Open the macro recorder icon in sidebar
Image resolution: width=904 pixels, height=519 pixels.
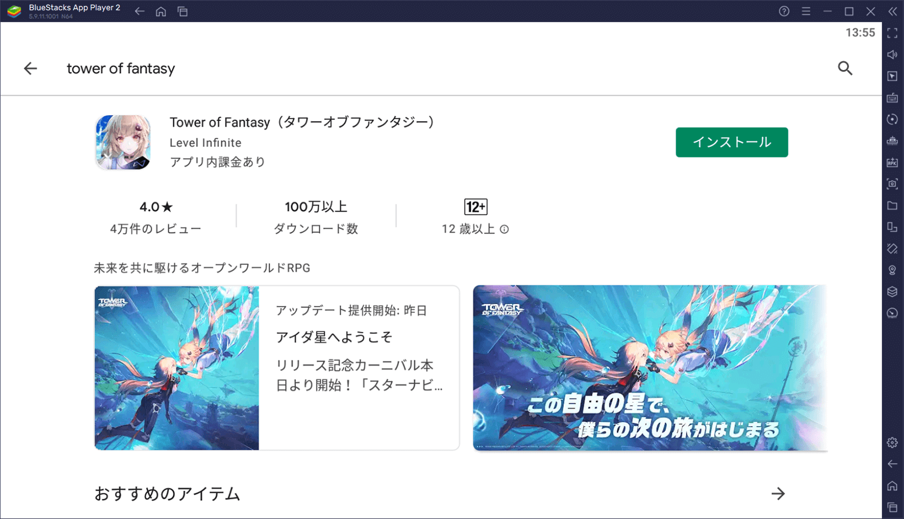[x=893, y=141]
